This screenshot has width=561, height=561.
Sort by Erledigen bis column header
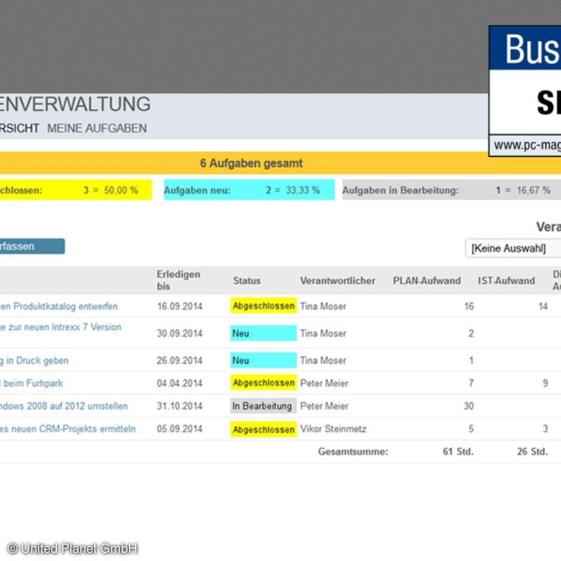pyautogui.click(x=178, y=280)
